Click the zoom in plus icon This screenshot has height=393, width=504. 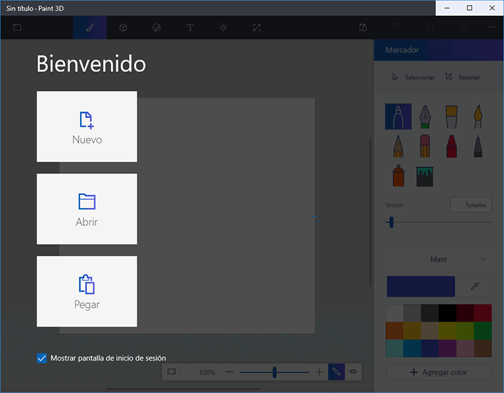pos(319,372)
